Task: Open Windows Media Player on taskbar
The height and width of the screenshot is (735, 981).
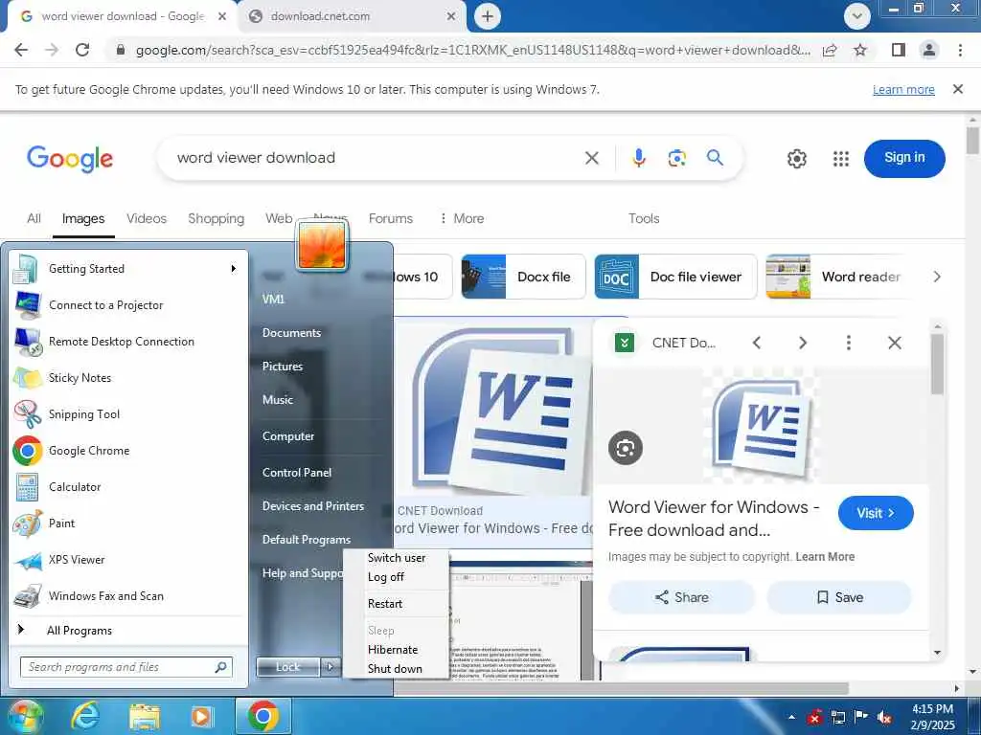Action: coord(201,716)
